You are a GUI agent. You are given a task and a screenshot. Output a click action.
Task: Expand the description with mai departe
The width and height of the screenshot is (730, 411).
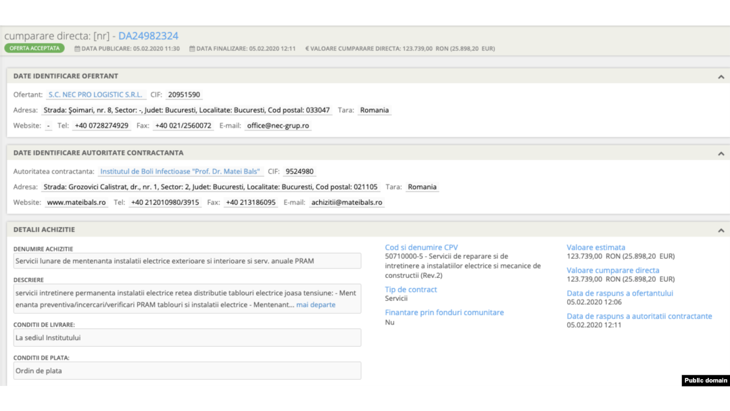[316, 304]
